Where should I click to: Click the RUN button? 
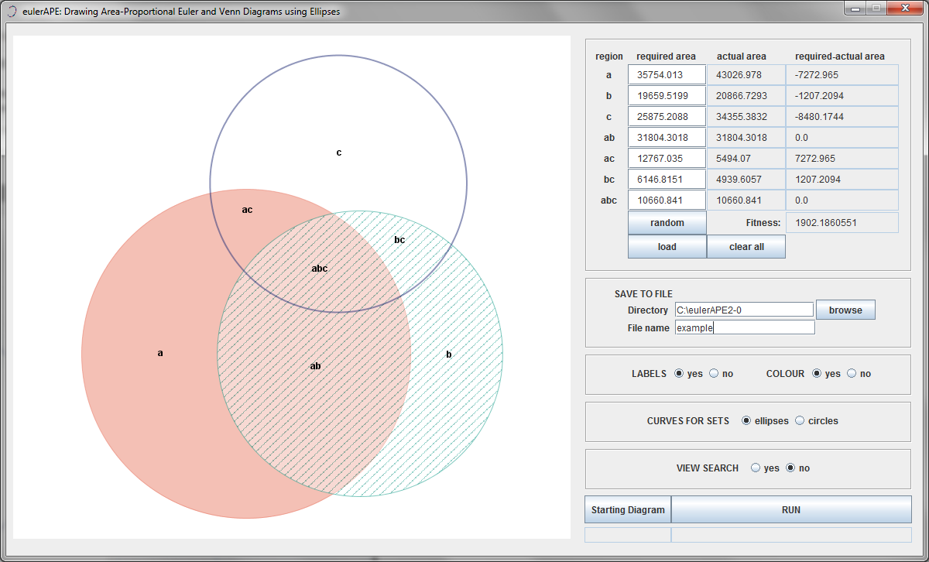pos(791,510)
